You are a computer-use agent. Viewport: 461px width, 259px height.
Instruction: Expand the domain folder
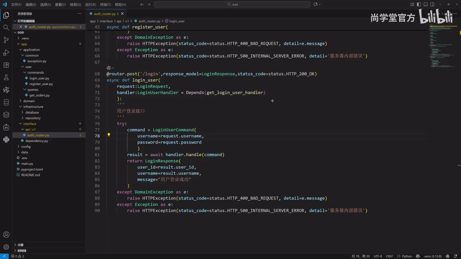pos(29,101)
